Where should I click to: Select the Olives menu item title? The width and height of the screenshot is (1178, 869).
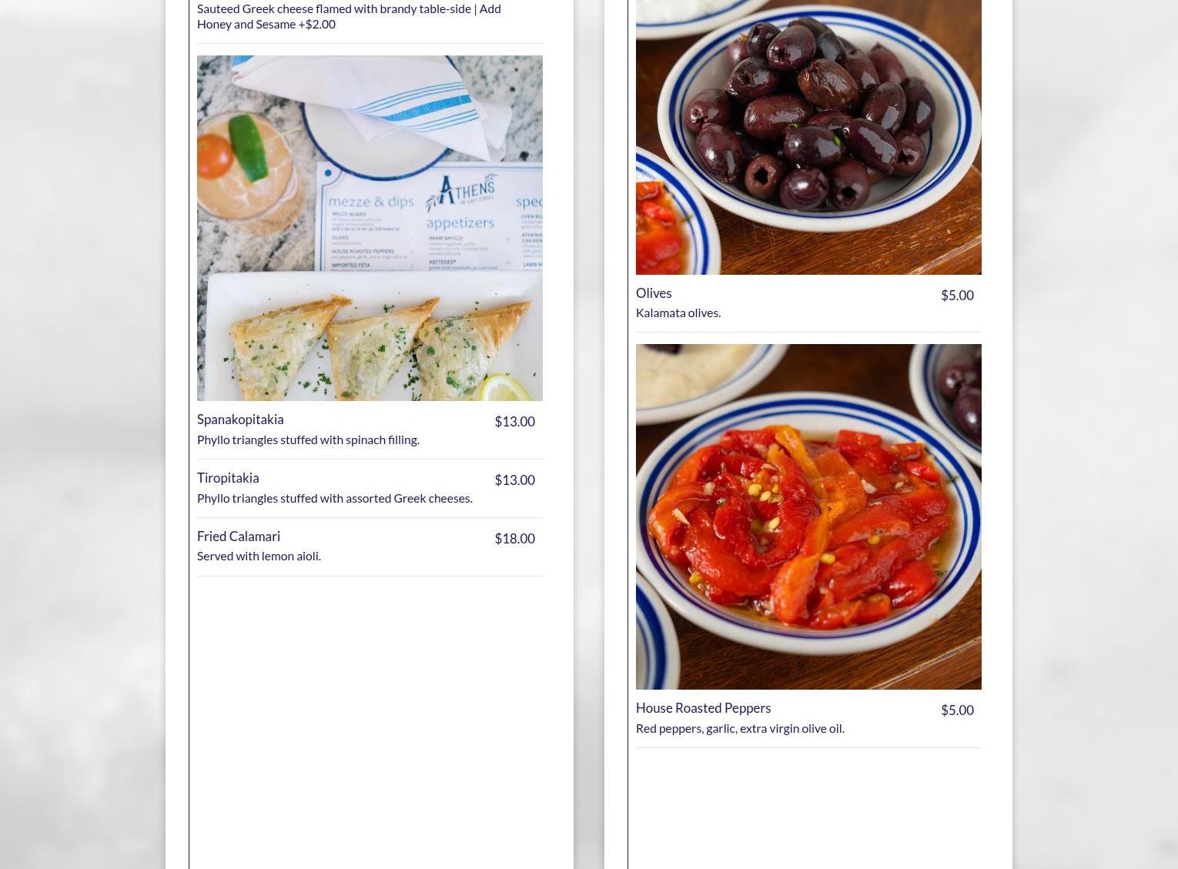tap(654, 293)
